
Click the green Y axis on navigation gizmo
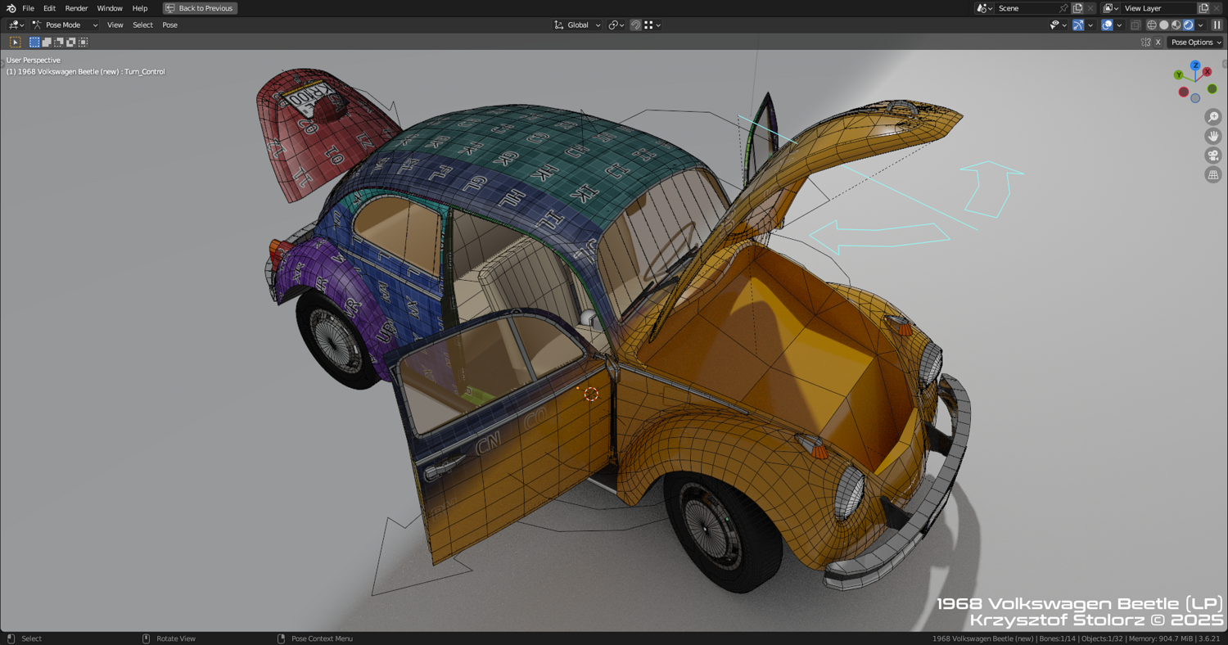pyautogui.click(x=1179, y=75)
